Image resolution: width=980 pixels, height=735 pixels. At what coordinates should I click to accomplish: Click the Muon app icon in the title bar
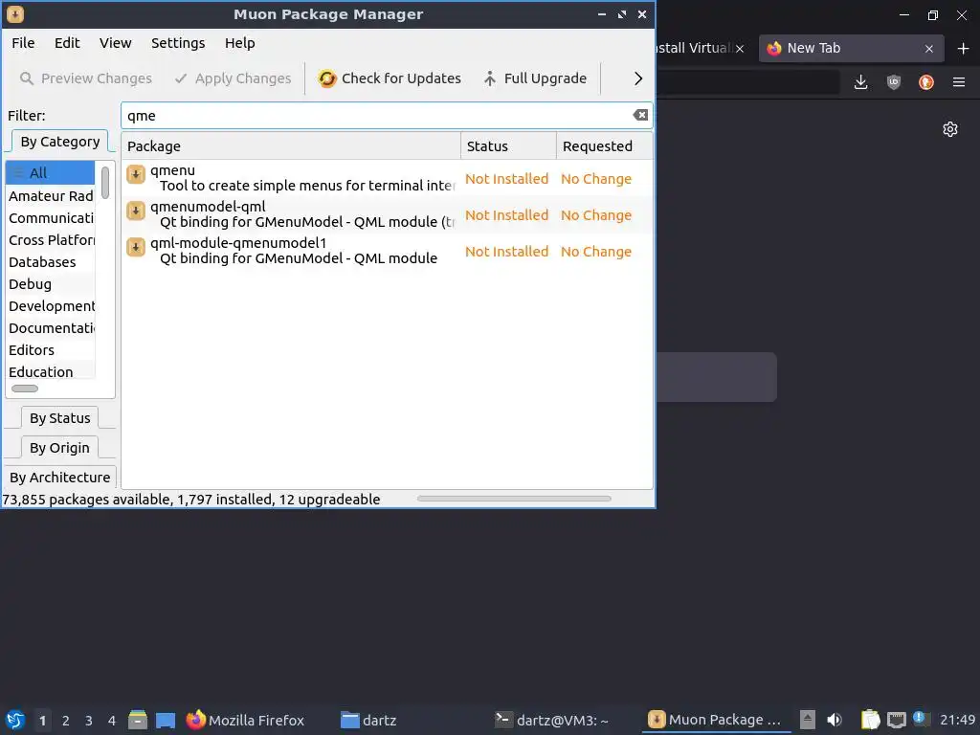click(x=15, y=13)
